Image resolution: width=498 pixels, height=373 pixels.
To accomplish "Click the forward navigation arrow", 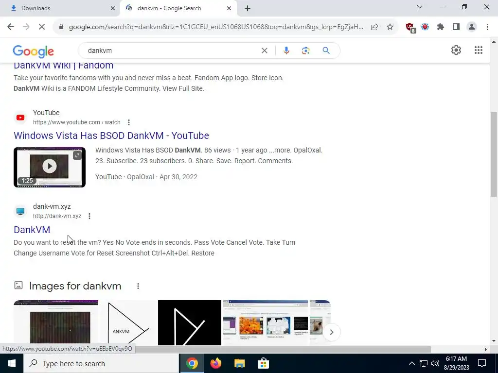I will tap(26, 27).
